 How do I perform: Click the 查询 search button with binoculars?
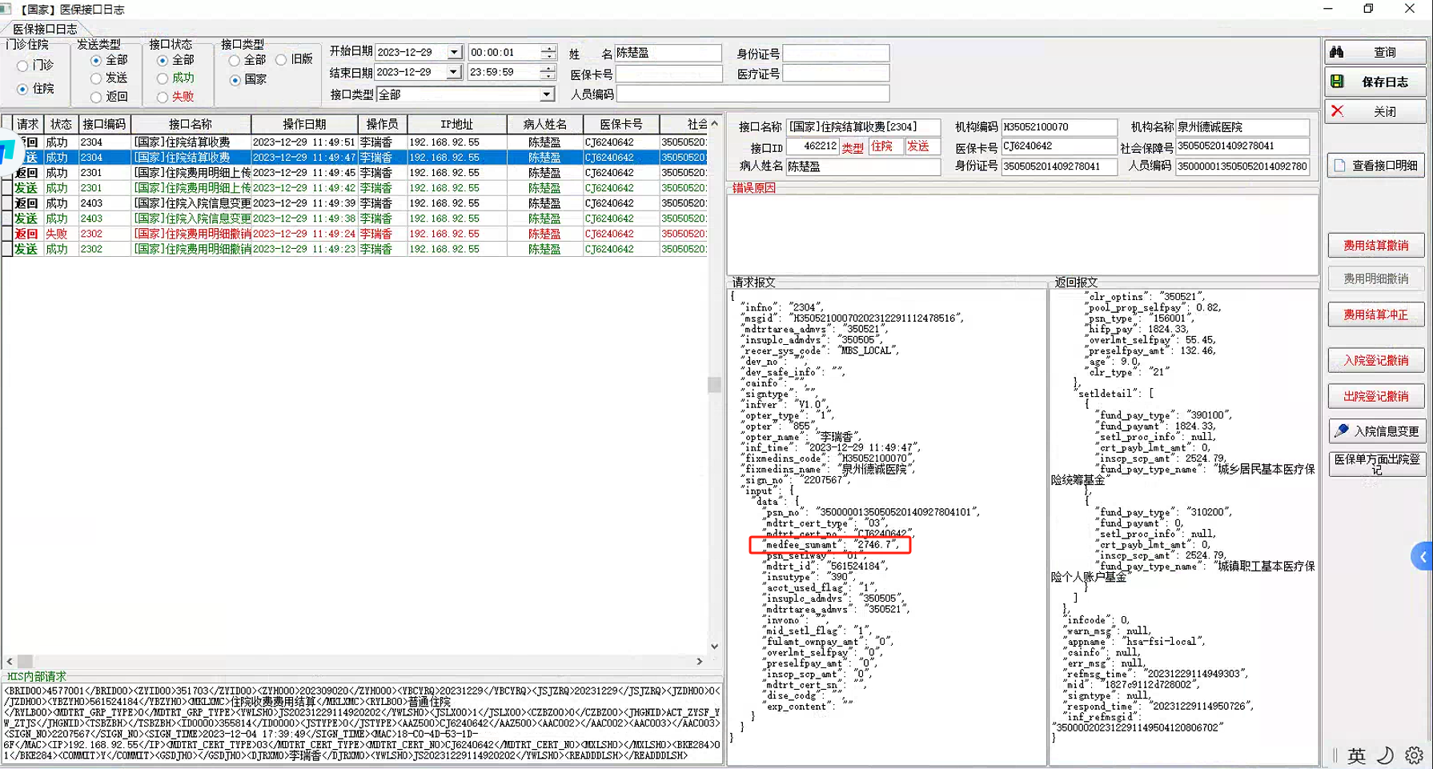pyautogui.click(x=1375, y=52)
